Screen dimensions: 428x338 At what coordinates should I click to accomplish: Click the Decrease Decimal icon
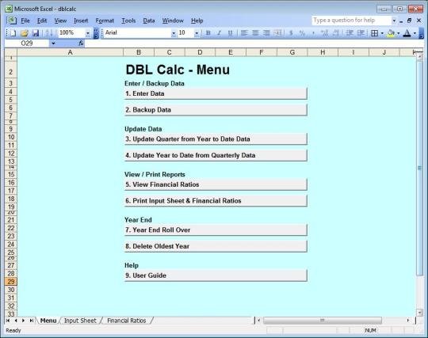pos(336,33)
